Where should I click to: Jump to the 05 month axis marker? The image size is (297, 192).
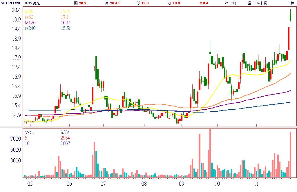[30, 184]
